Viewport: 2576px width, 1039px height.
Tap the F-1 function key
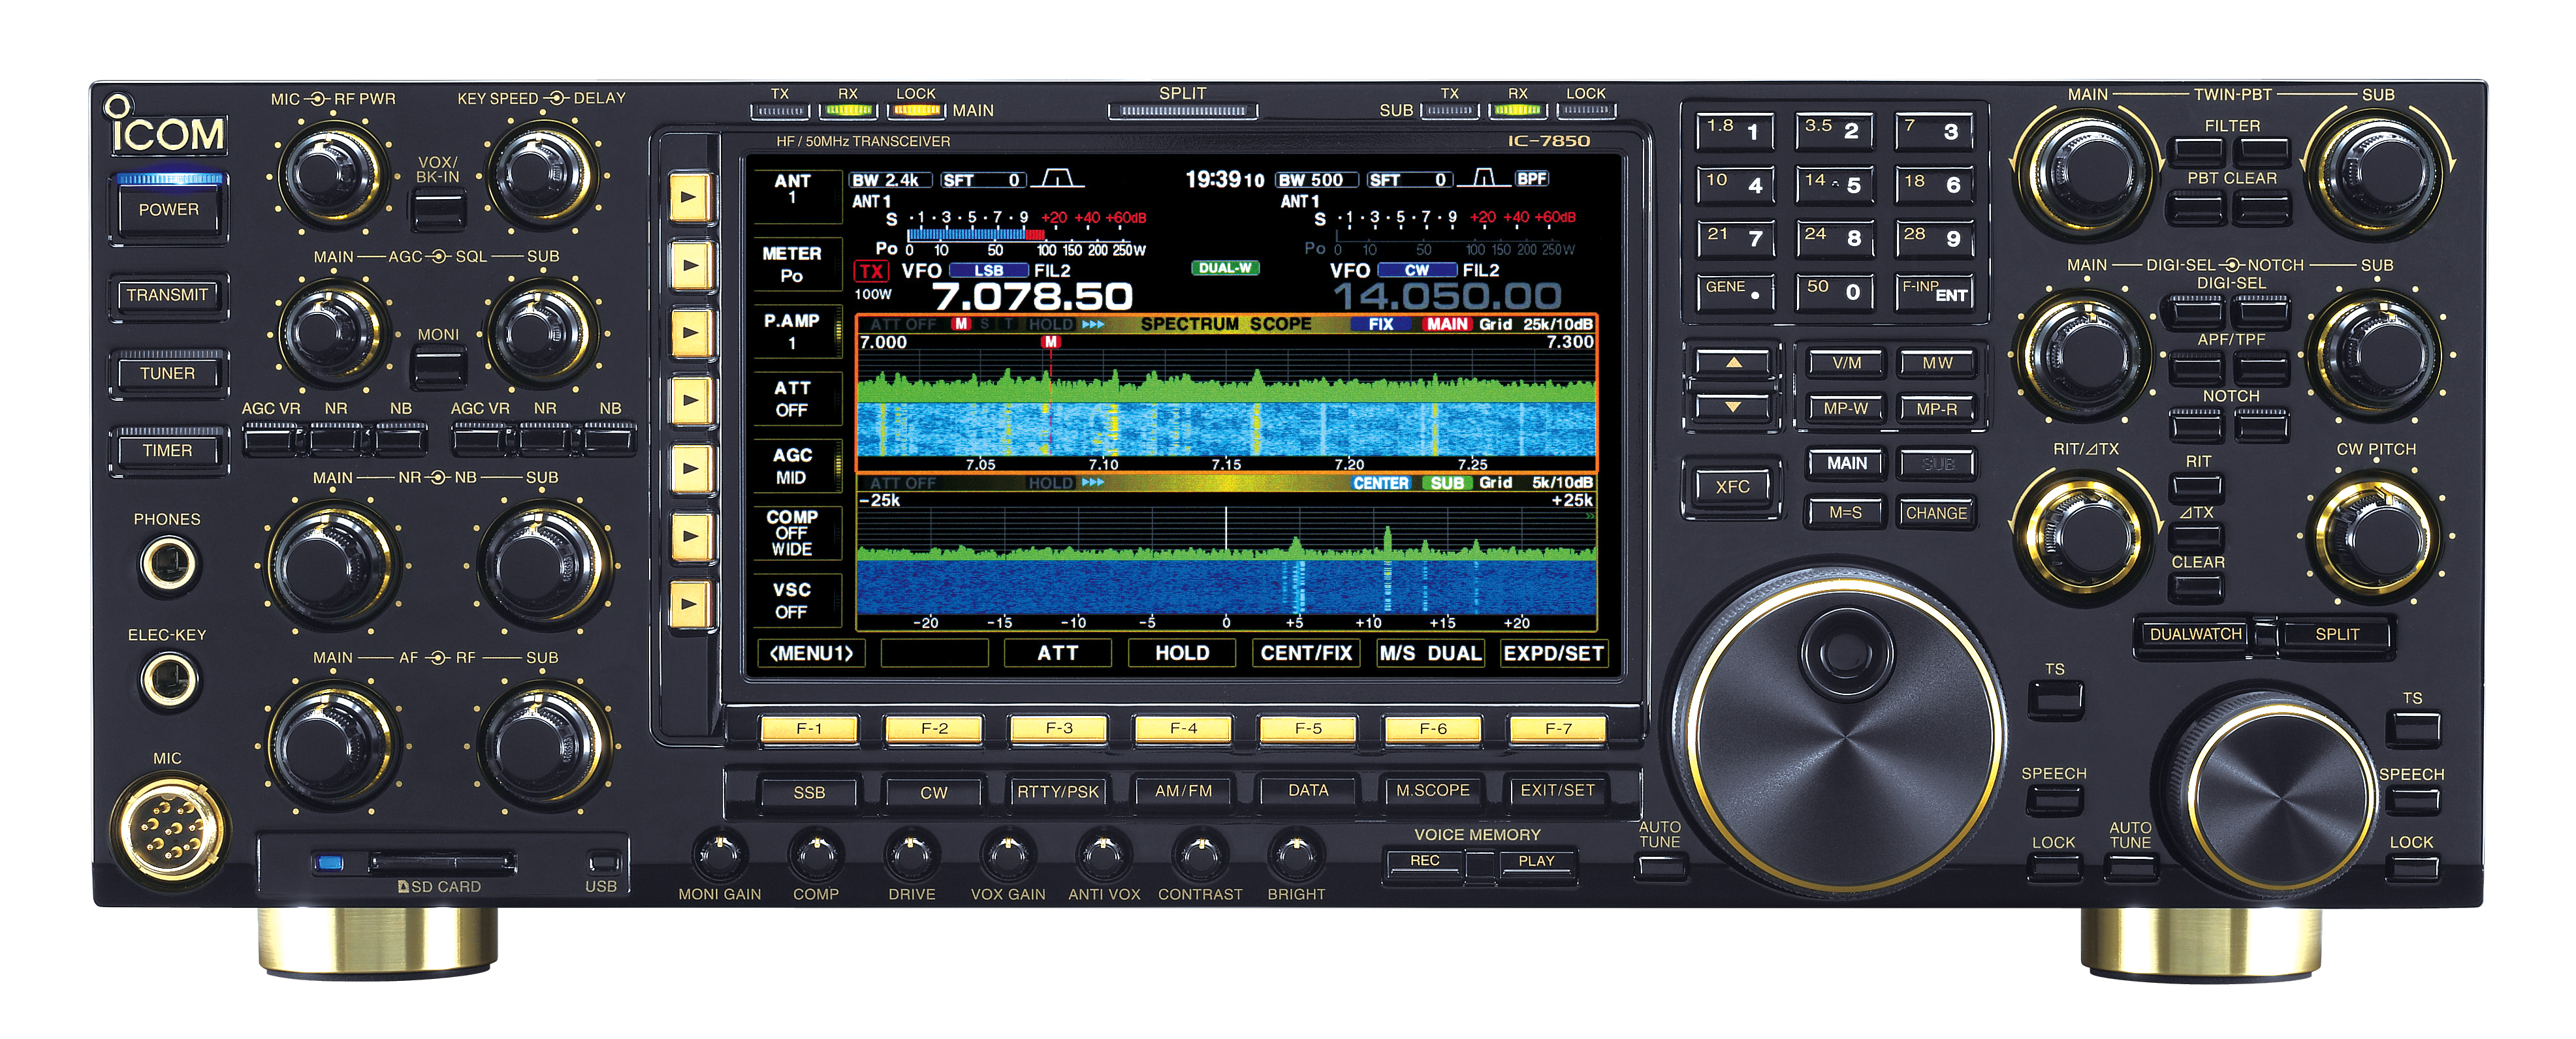click(x=809, y=729)
